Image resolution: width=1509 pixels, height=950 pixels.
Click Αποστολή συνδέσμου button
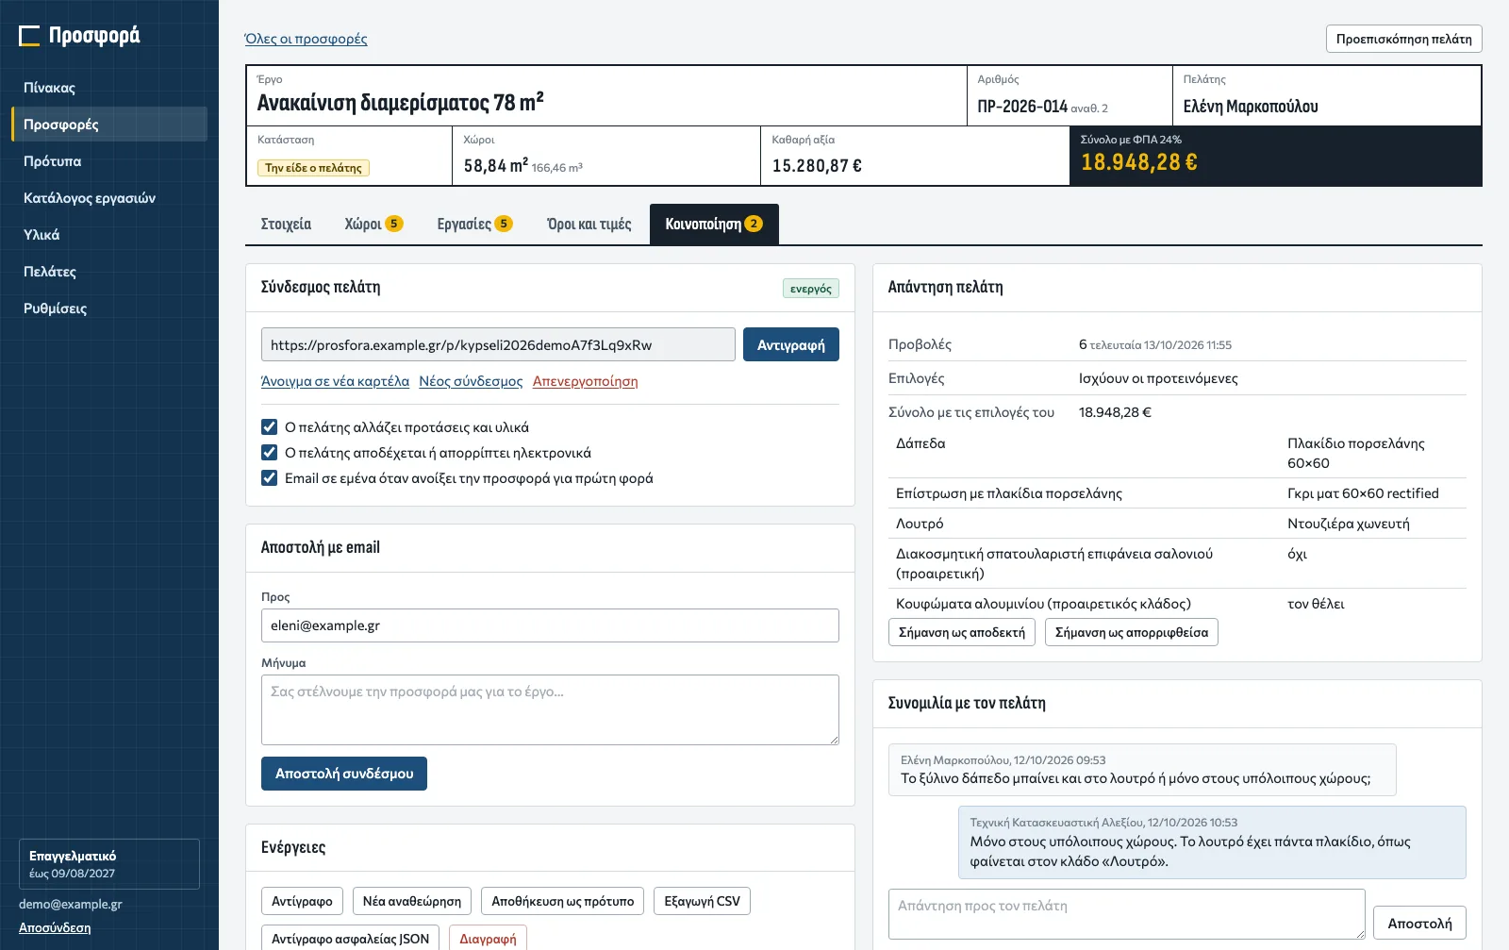pyautogui.click(x=344, y=774)
